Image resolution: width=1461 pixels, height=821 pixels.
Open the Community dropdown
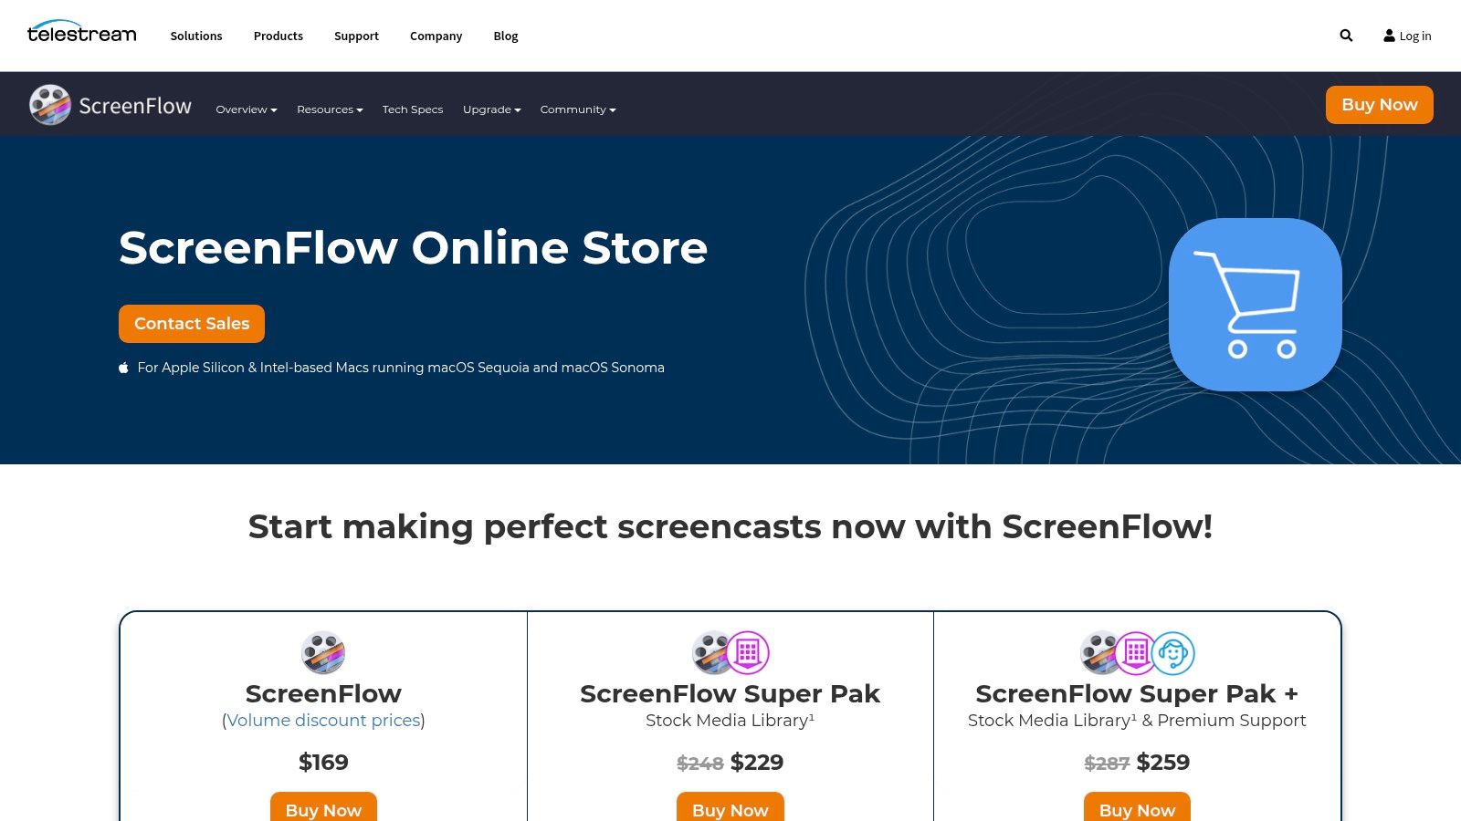tap(577, 109)
